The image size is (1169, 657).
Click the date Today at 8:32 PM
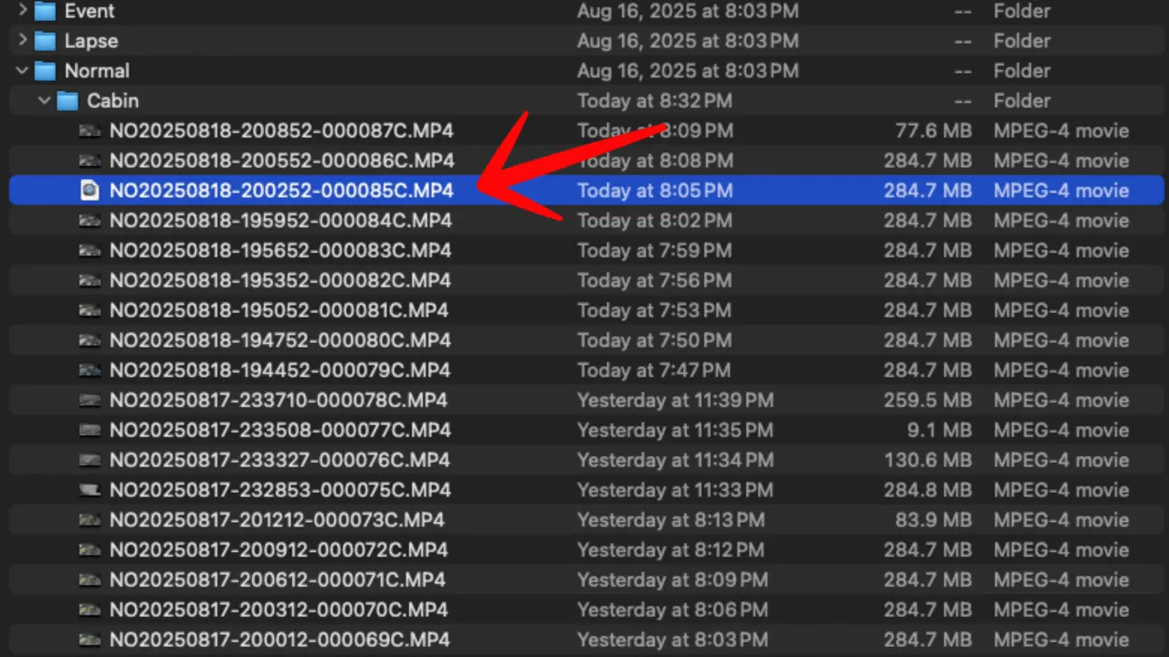coord(655,101)
